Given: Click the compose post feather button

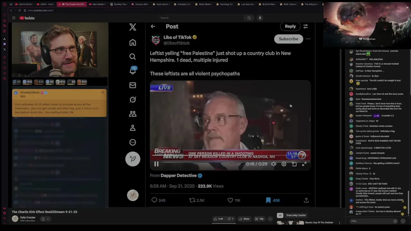Looking at the screenshot, I should click(x=133, y=159).
